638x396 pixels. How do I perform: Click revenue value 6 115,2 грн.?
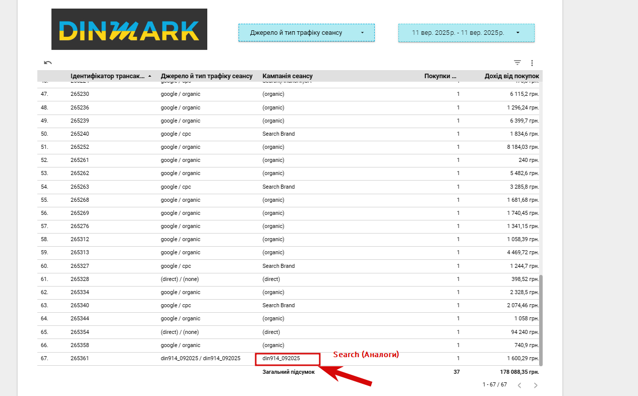(x=524, y=94)
